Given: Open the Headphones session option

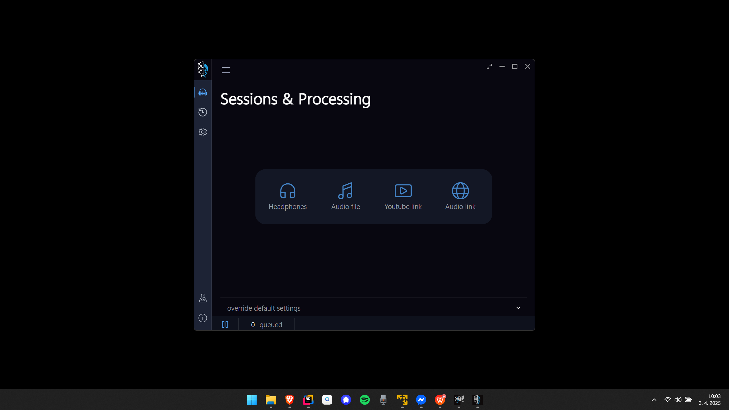Looking at the screenshot, I should click(288, 196).
